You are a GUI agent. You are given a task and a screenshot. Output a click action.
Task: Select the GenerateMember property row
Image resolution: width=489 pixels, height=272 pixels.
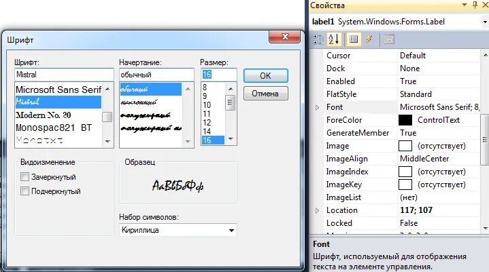pos(401,133)
